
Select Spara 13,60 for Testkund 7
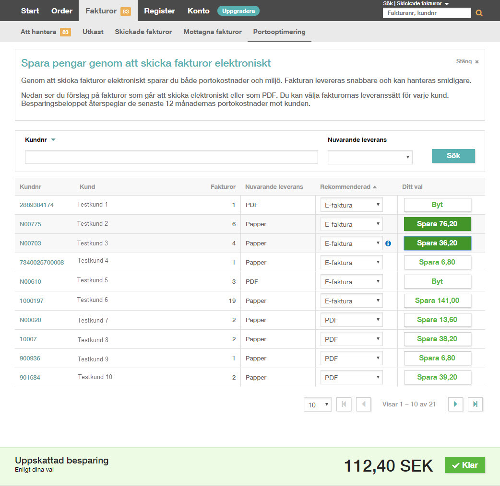(437, 320)
